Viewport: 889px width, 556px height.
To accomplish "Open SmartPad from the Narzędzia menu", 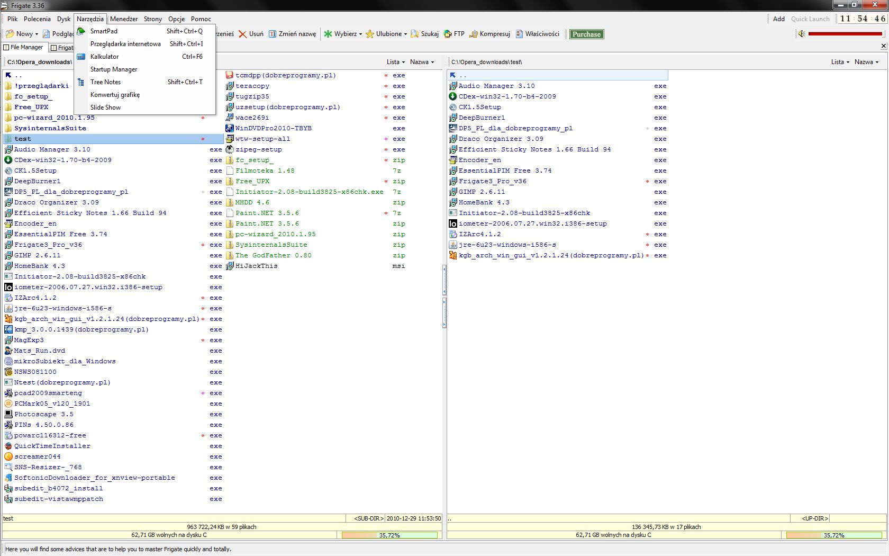I will coord(146,31).
